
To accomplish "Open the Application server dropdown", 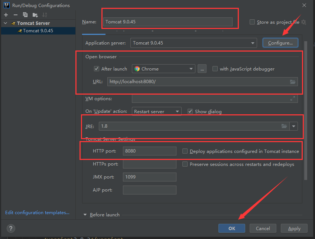I will point(194,43).
